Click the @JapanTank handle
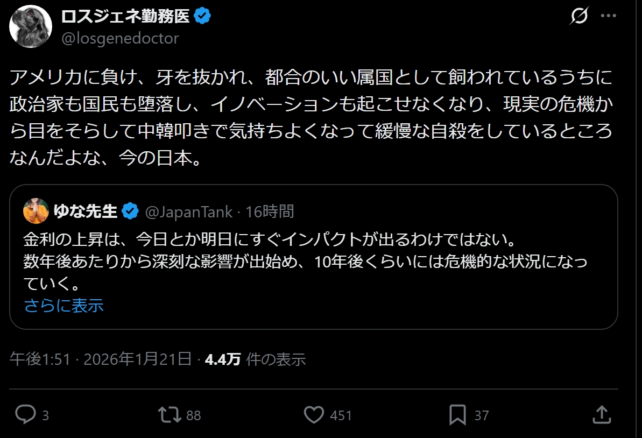 (x=189, y=211)
